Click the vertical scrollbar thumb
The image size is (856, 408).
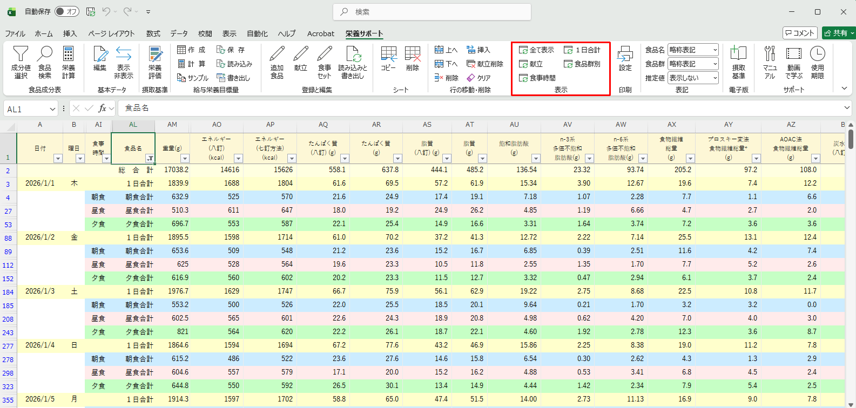[851, 139]
